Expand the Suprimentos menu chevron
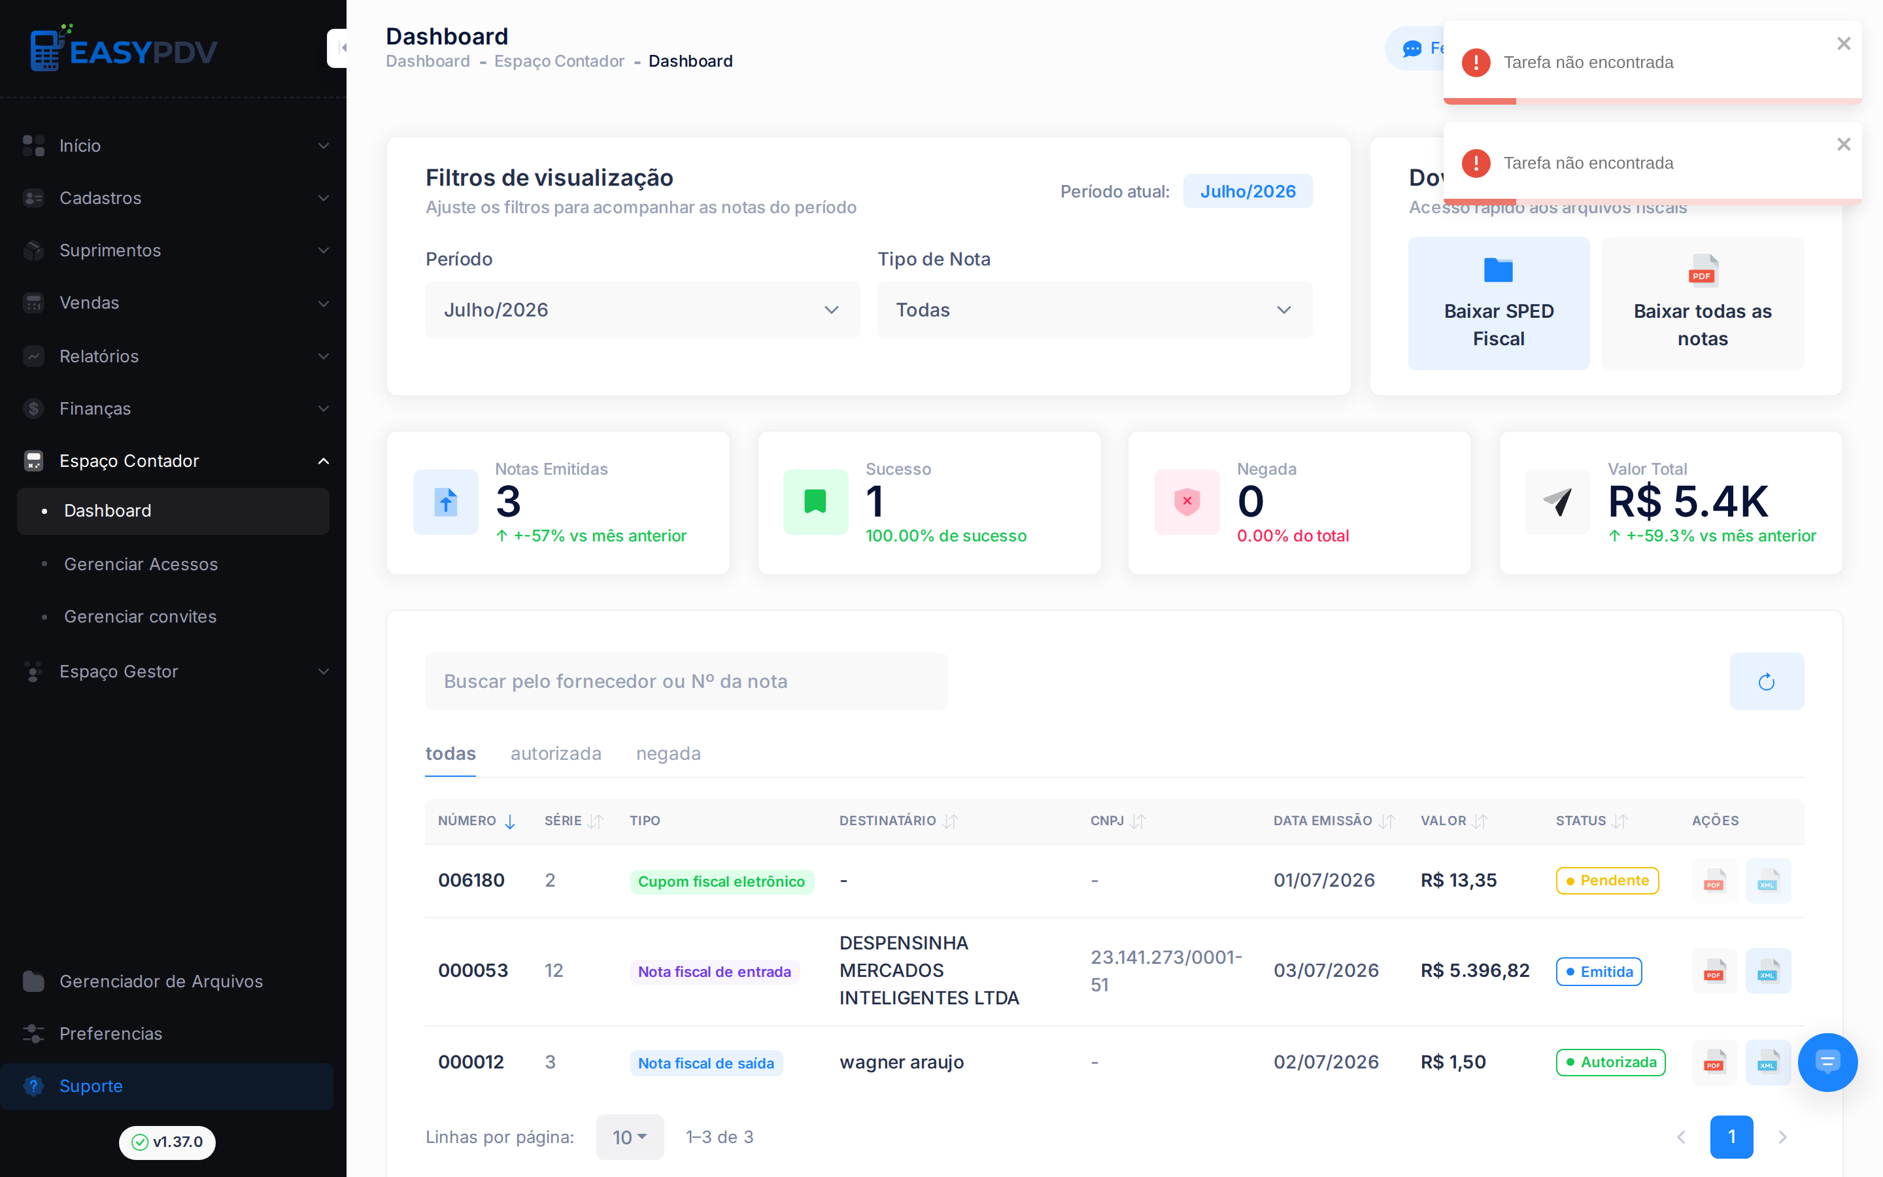The width and height of the screenshot is (1883, 1177). 324,250
